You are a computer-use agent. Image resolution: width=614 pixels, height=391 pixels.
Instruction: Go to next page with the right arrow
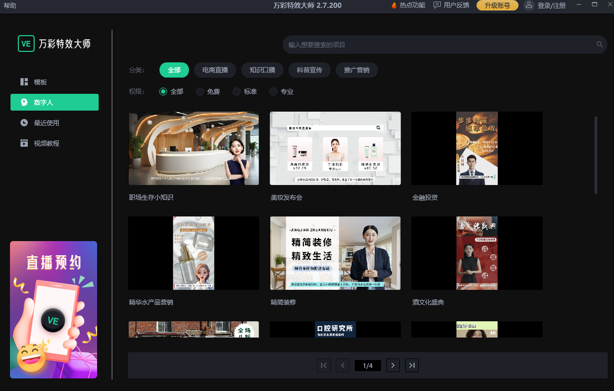coord(393,365)
